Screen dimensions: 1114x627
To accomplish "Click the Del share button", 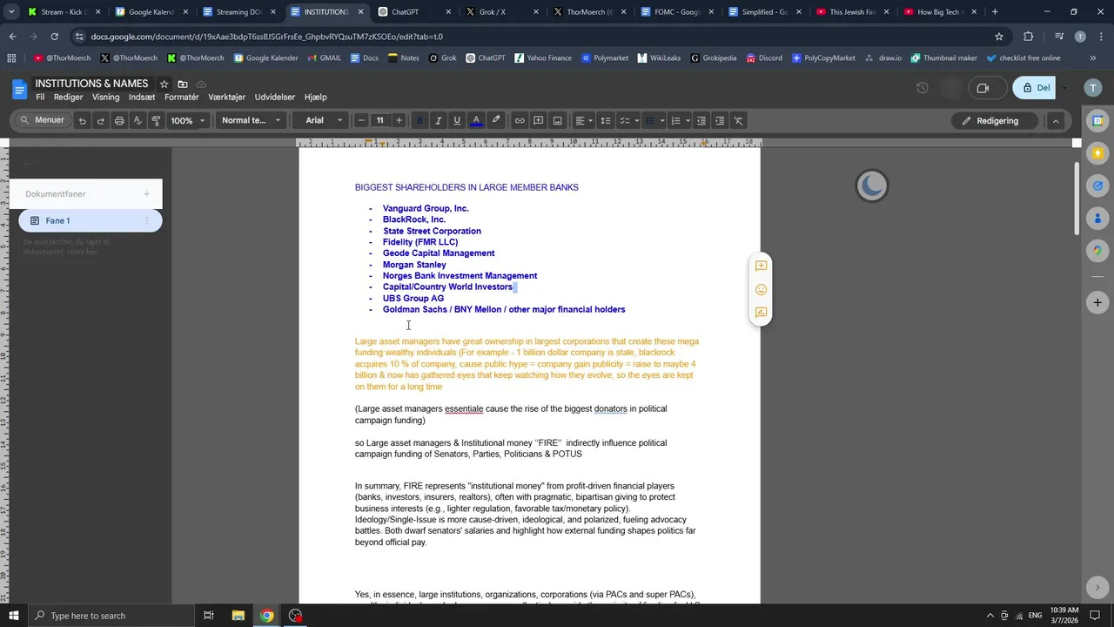I will click(1035, 88).
